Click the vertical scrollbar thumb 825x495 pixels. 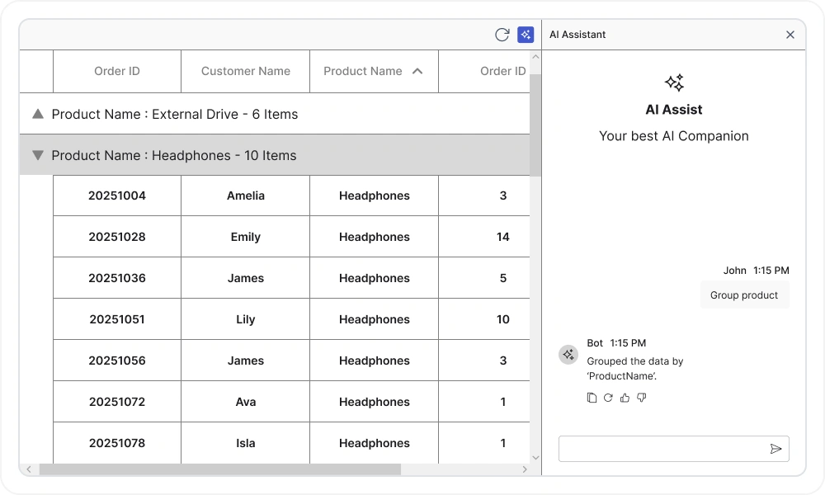535,125
